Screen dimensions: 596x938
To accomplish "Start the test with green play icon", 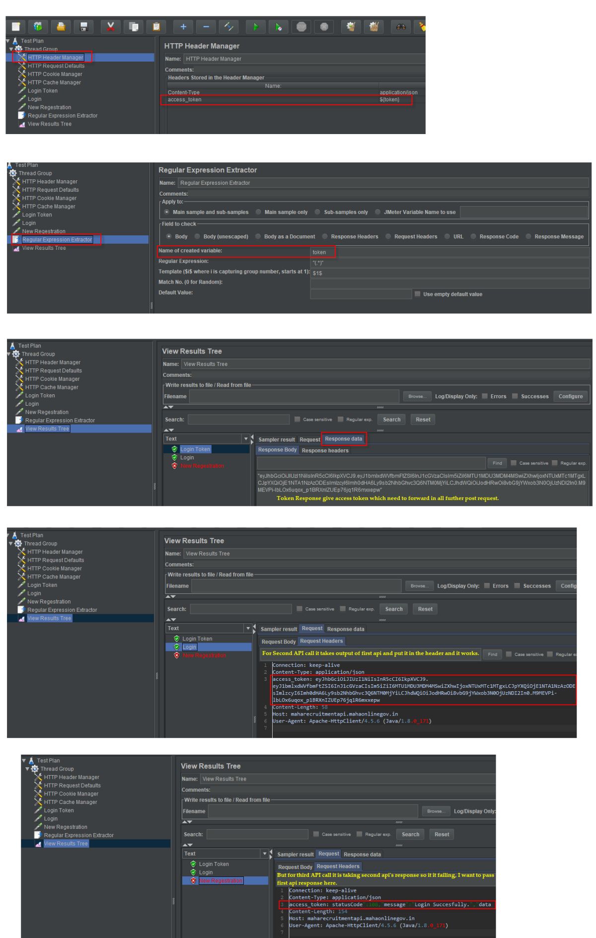I will pyautogui.click(x=256, y=27).
